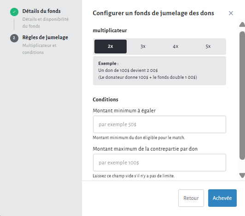Focus the Montant minimum à égaler field
245x216 pixels.
coord(159,124)
